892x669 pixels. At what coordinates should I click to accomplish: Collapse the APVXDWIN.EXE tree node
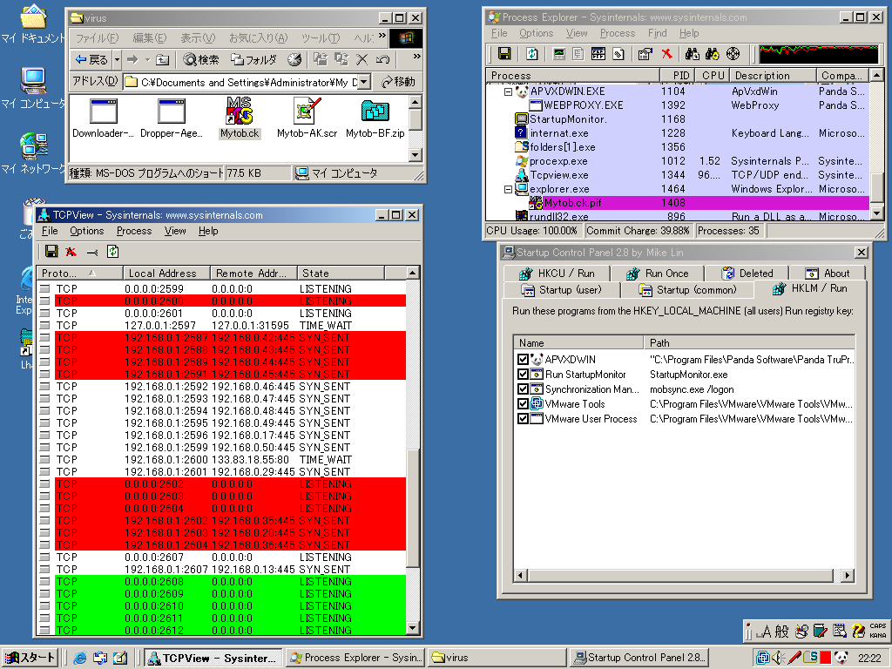click(509, 91)
